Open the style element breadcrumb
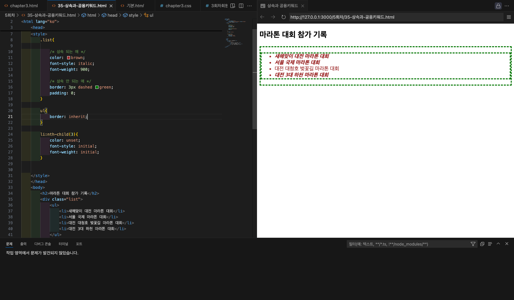Viewport: 514px width, 300px height. point(131,15)
